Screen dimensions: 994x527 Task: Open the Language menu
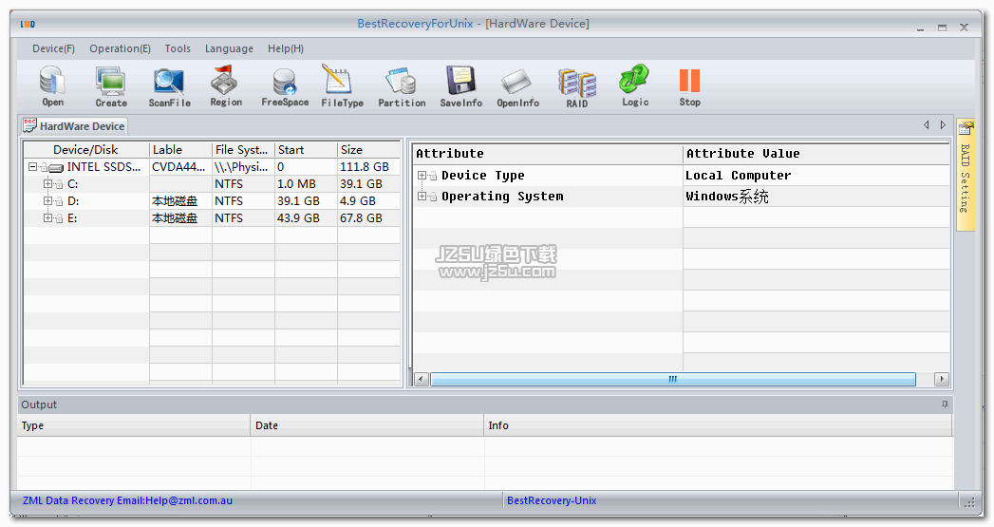pyautogui.click(x=229, y=48)
